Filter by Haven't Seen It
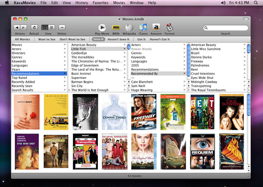This screenshot has height=187, width=263. coord(118,39)
